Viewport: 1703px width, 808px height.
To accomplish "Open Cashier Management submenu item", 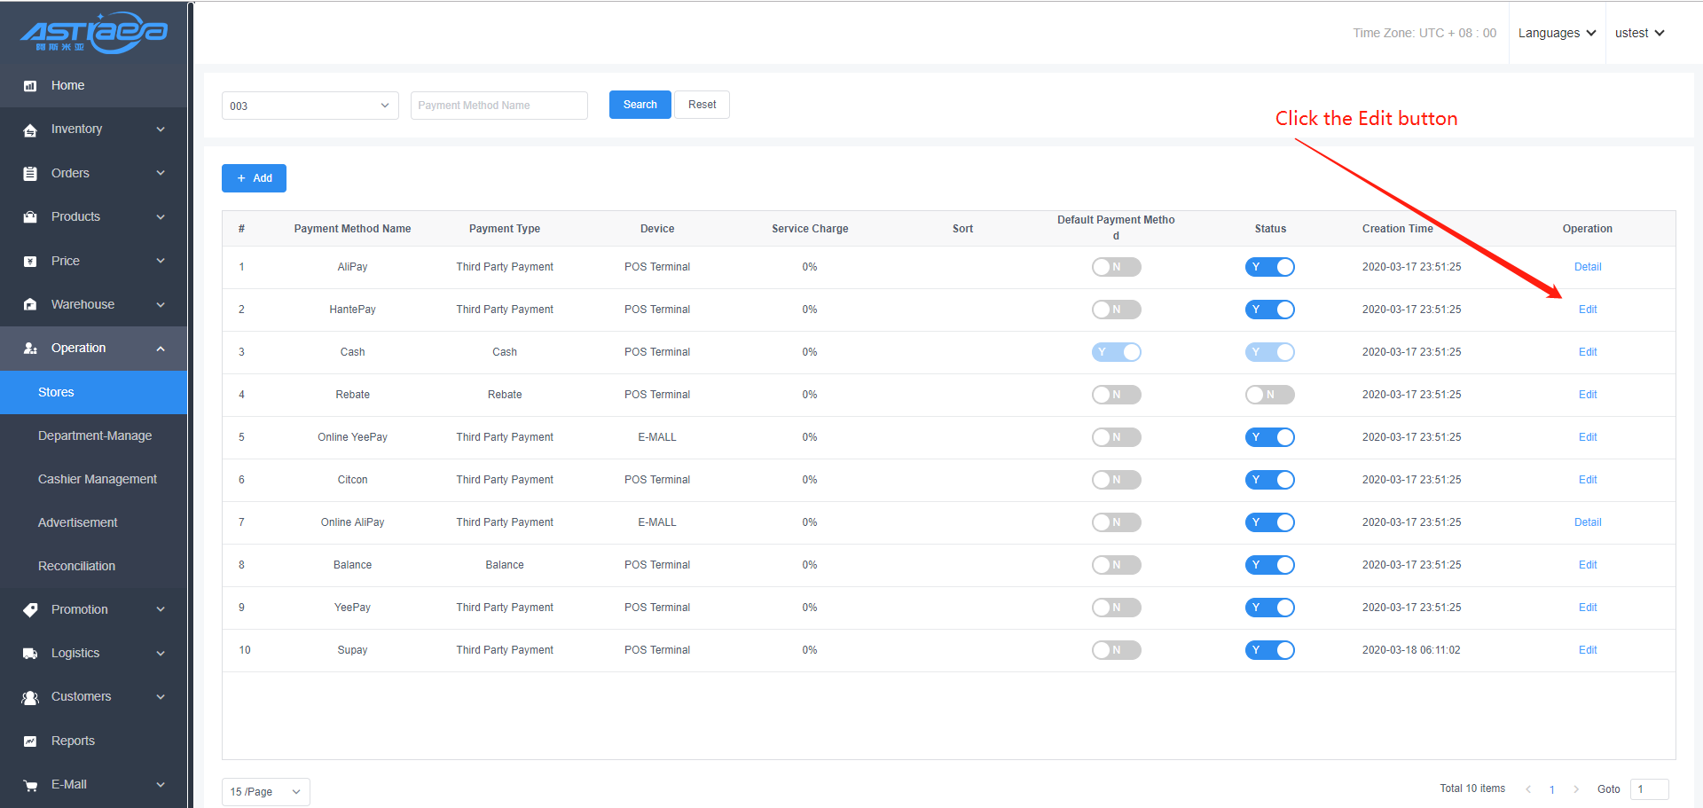I will click(x=98, y=479).
